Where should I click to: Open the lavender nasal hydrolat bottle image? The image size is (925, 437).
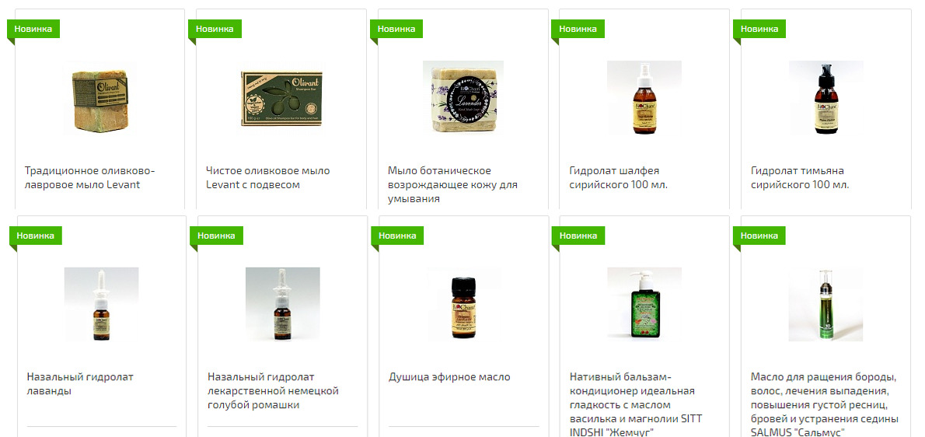click(102, 304)
